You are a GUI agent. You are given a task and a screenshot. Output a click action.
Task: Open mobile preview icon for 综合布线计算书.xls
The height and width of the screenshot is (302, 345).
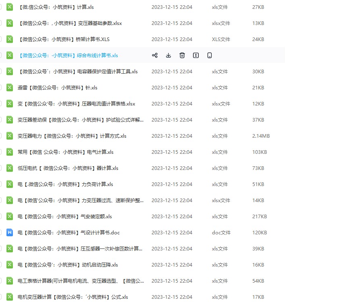pos(209,55)
